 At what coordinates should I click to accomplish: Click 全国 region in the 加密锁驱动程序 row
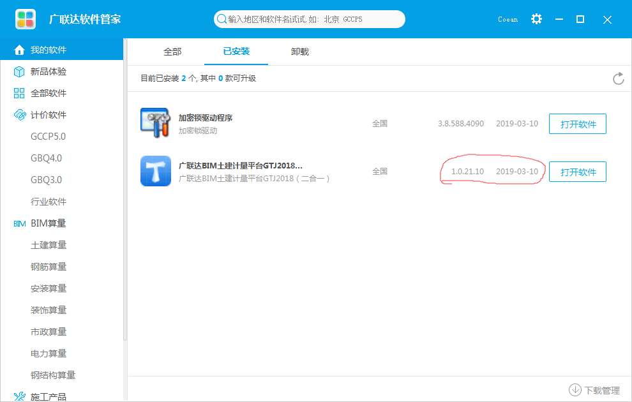pyautogui.click(x=380, y=124)
